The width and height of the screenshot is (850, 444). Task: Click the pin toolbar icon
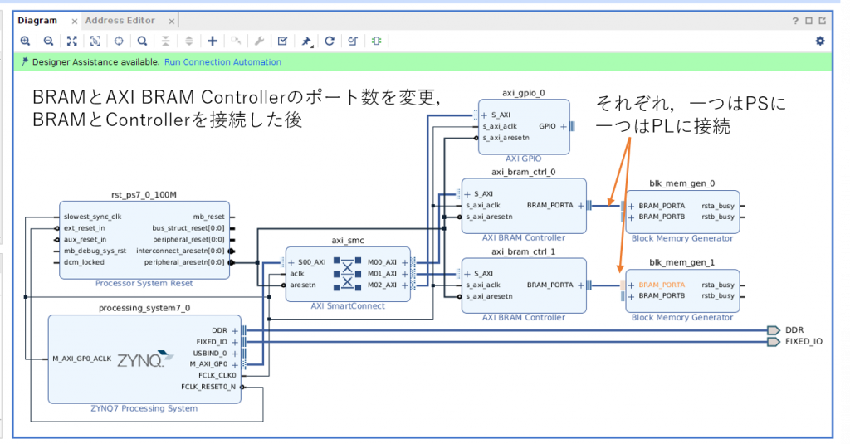tap(306, 41)
